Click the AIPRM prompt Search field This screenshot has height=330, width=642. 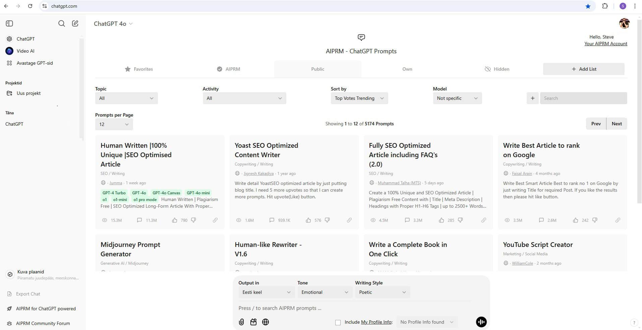pos(583,98)
